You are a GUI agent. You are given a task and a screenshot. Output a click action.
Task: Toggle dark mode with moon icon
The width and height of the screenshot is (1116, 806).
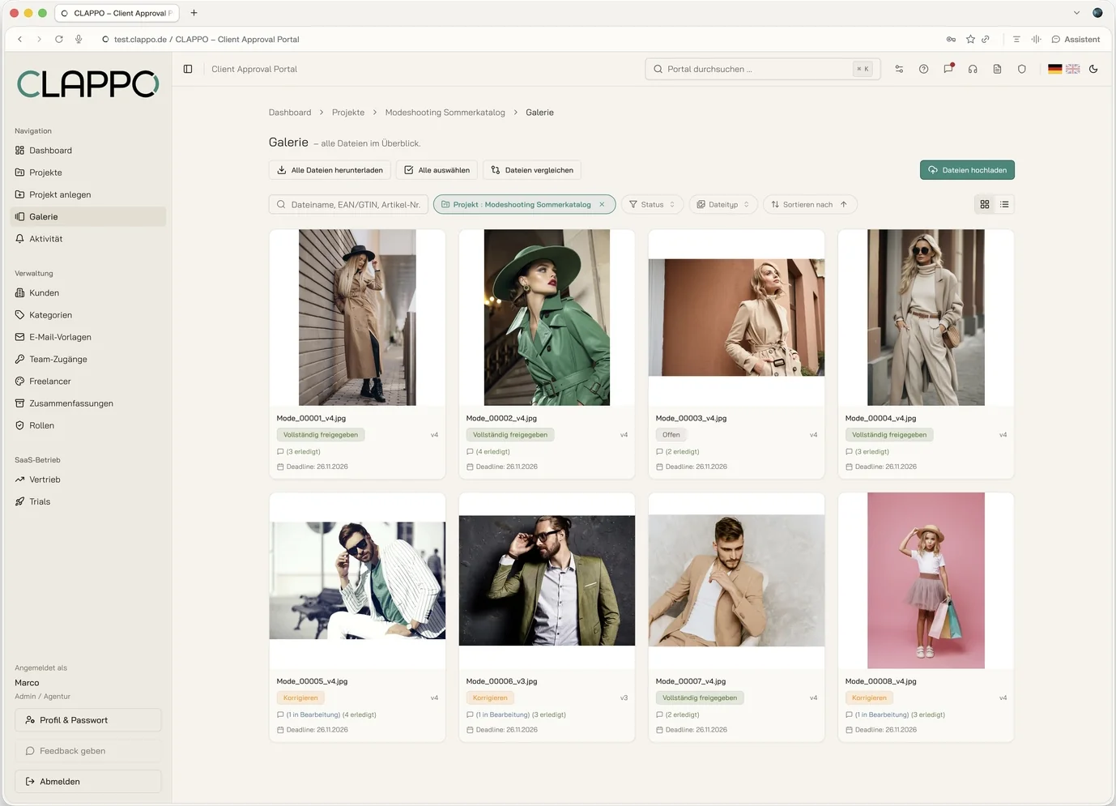1093,69
